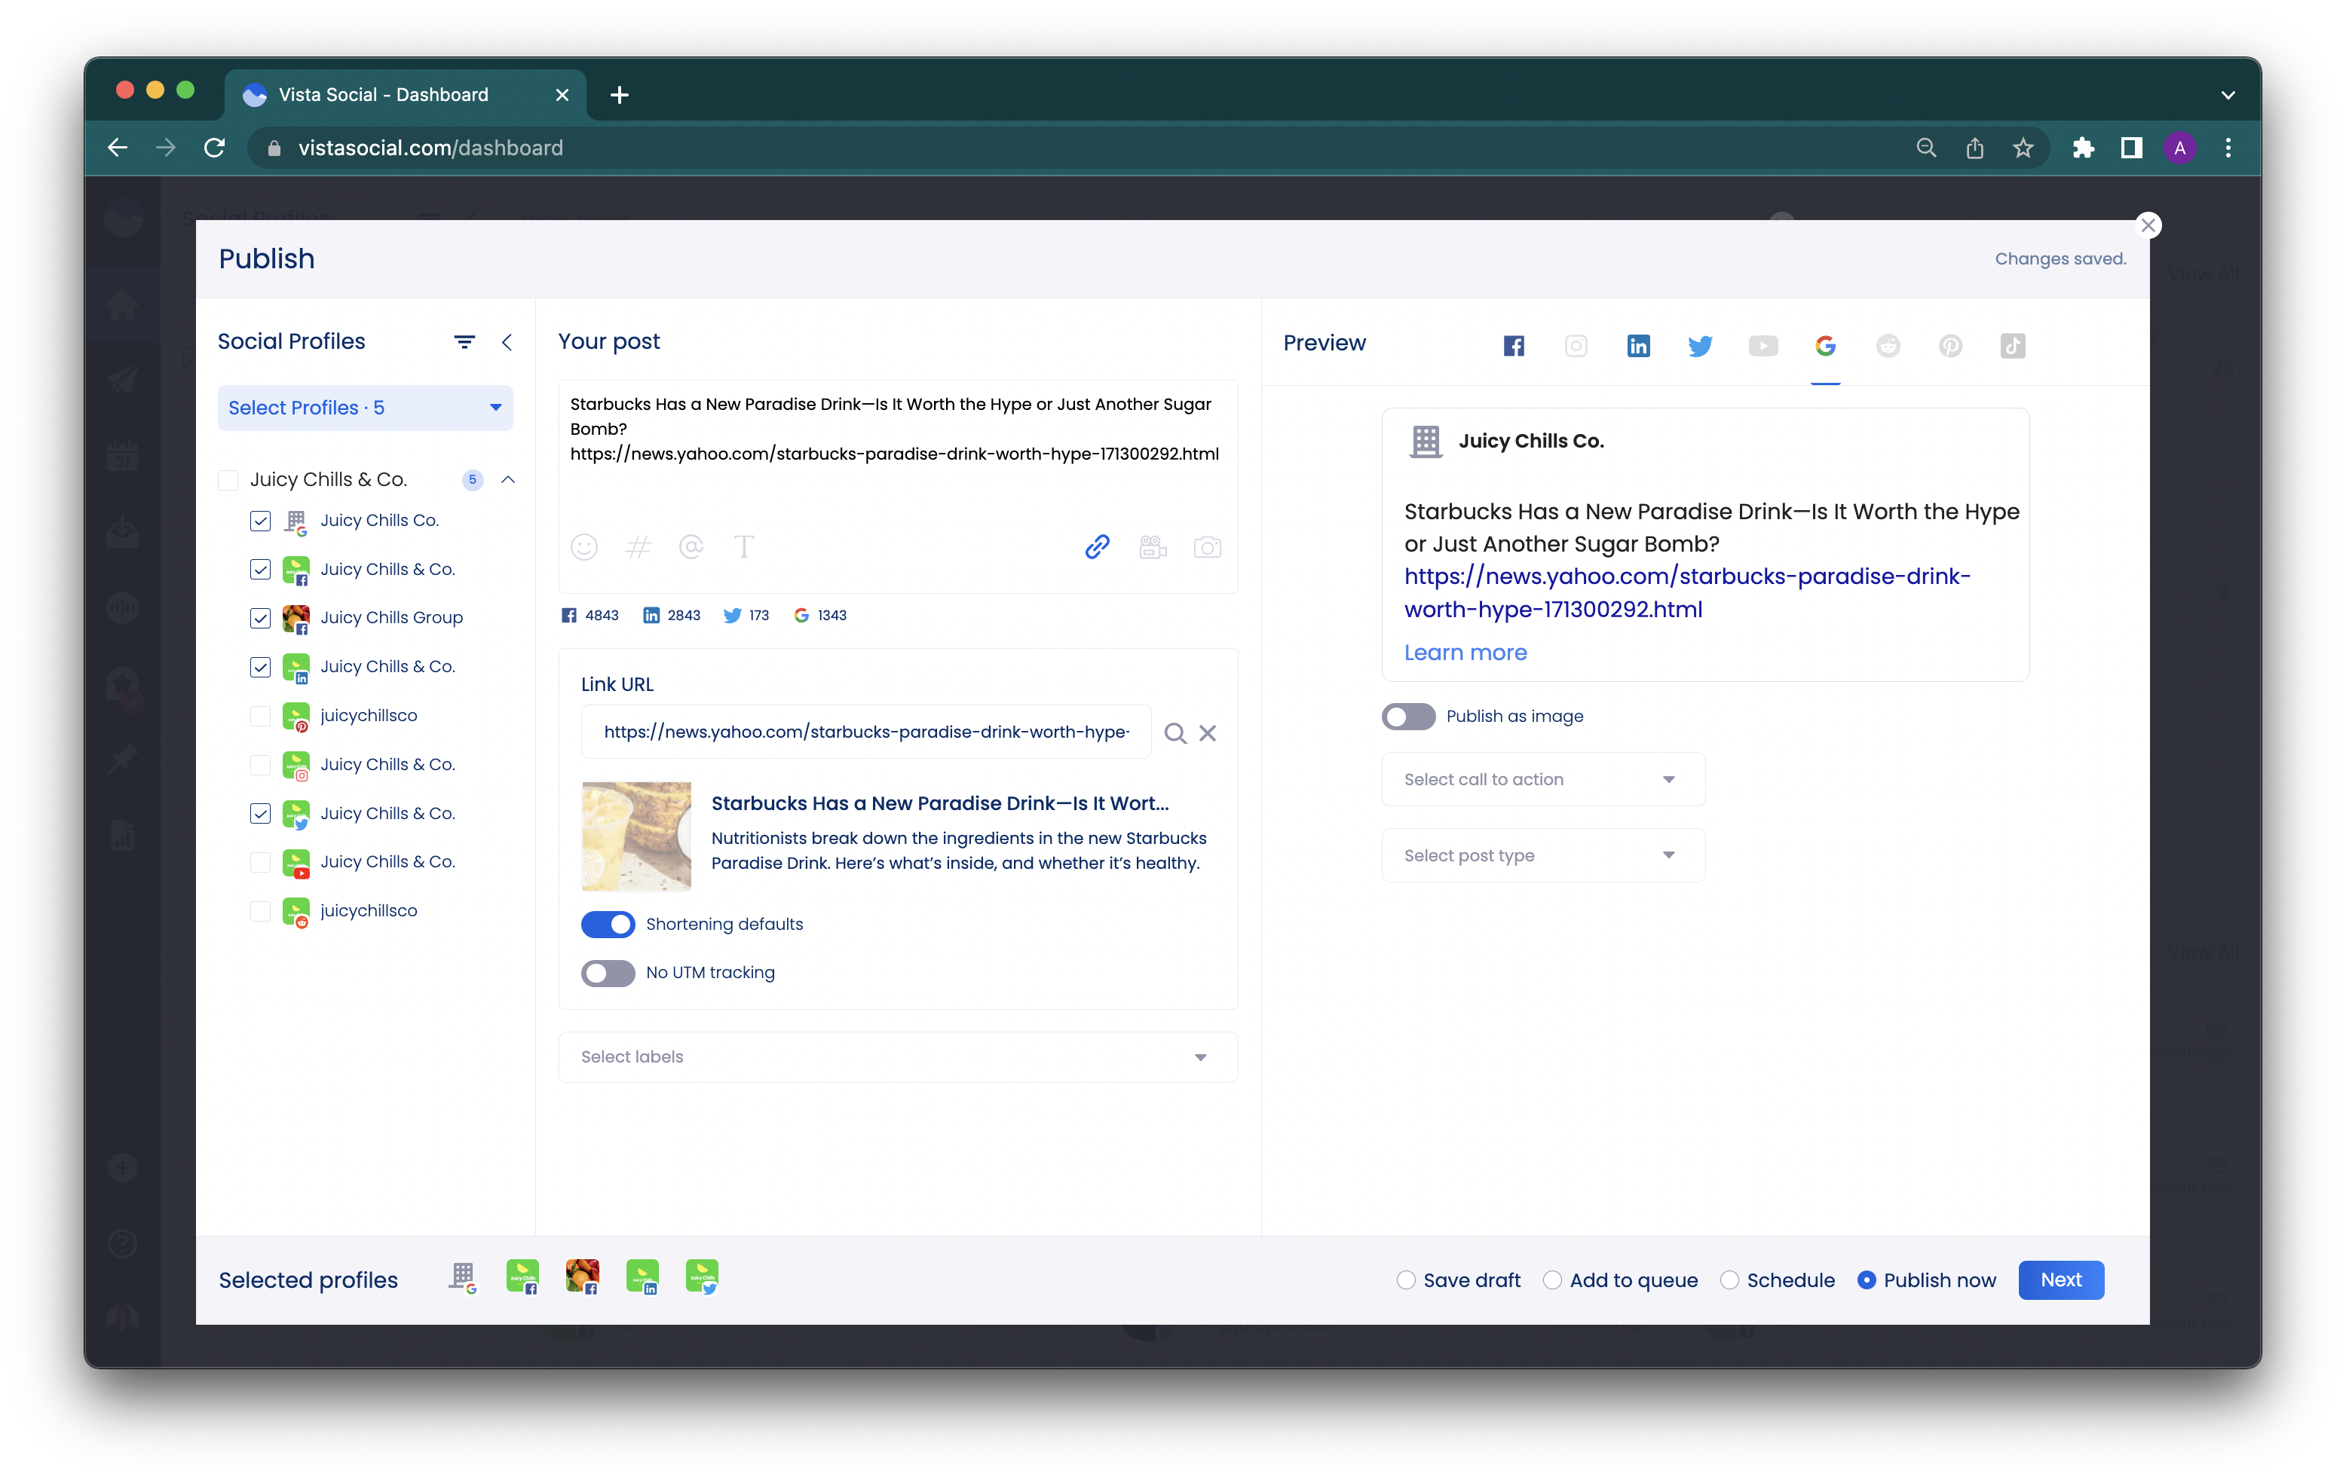Screen dimensions: 2346x1480
Task: Switch preview to the TikTok icon
Action: 2012,346
